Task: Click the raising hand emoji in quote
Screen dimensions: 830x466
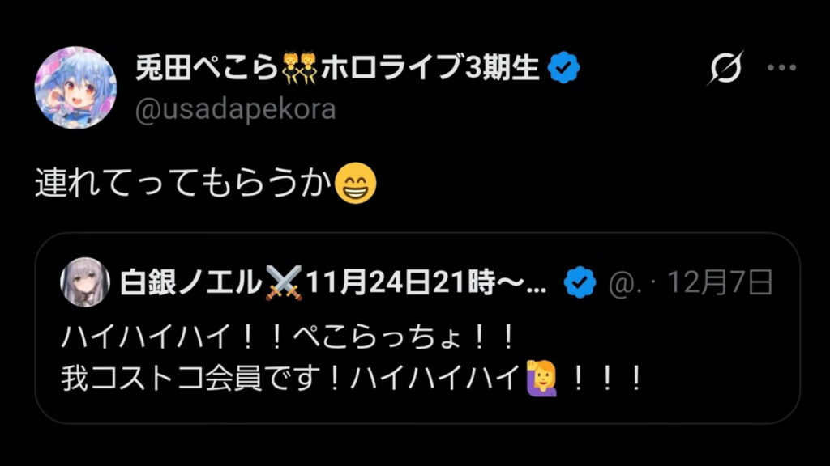Action: pyautogui.click(x=542, y=379)
